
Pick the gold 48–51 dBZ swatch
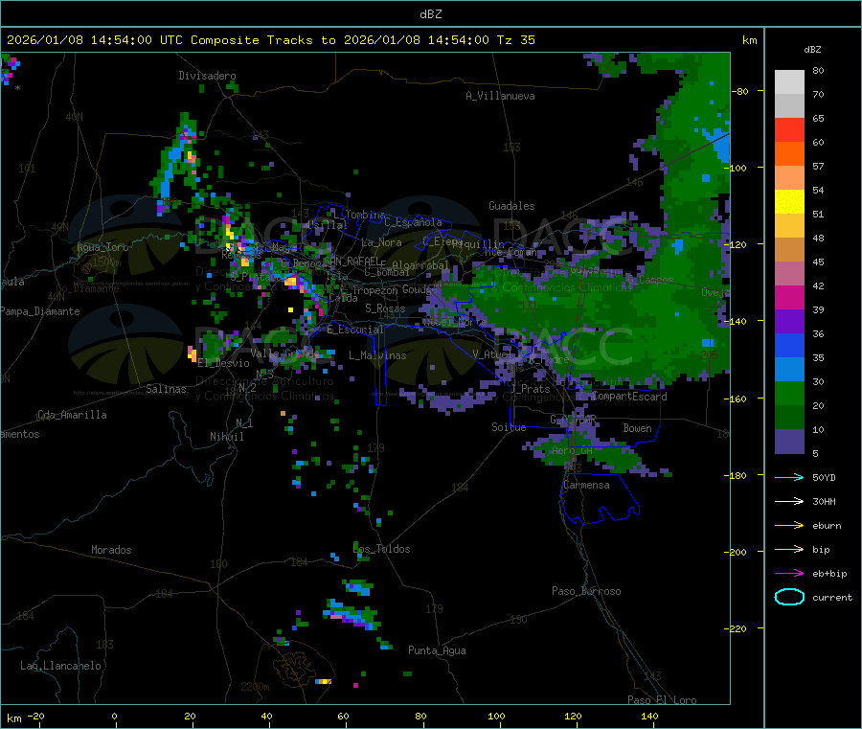click(x=789, y=226)
